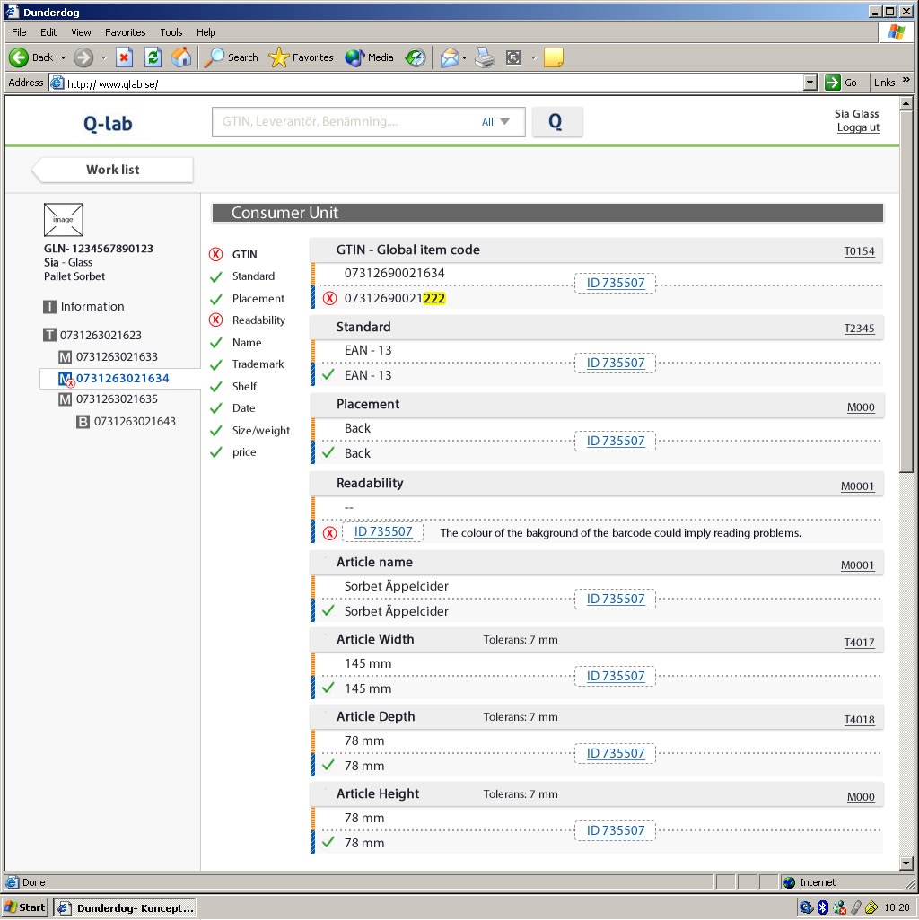Click the Print icon in toolbar
Image resolution: width=919 pixels, height=920 pixels.
[x=485, y=57]
